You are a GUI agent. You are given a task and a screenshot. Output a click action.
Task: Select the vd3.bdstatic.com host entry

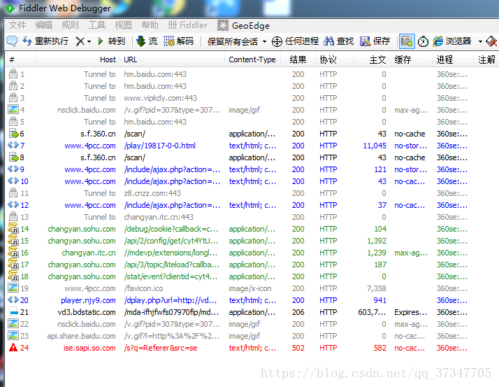click(87, 312)
